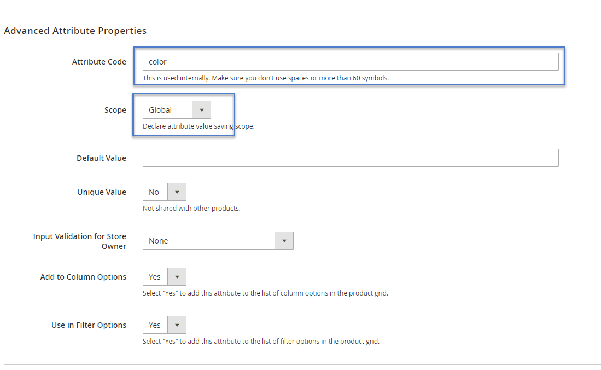Click 'Not shared with other products' note
Screen dimensions: 601x370
coord(191,209)
